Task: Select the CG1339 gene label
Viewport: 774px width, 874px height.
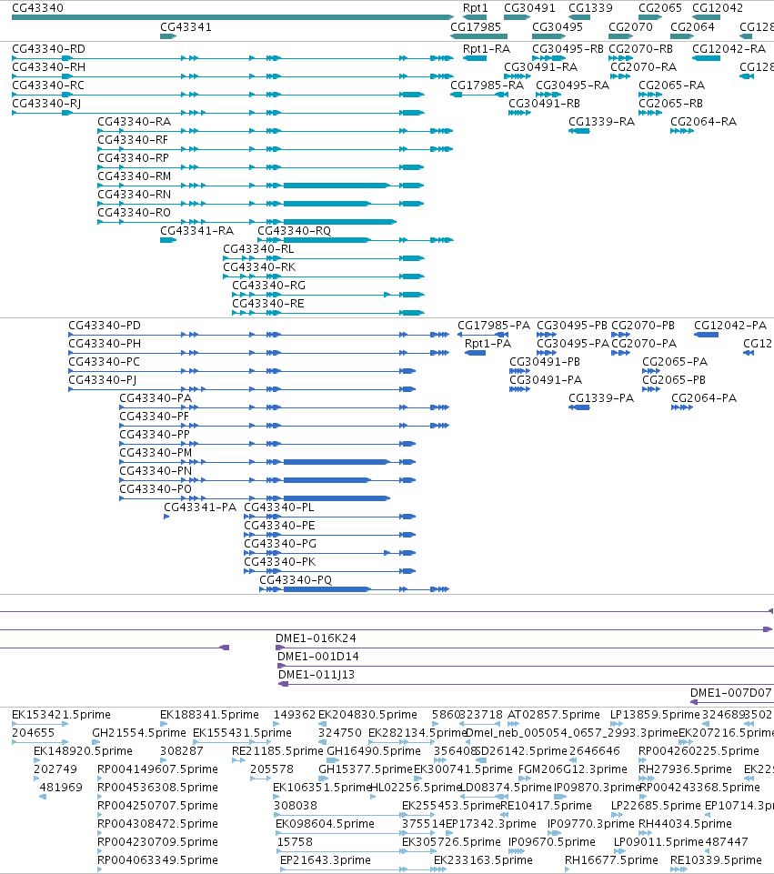Action: [590, 8]
